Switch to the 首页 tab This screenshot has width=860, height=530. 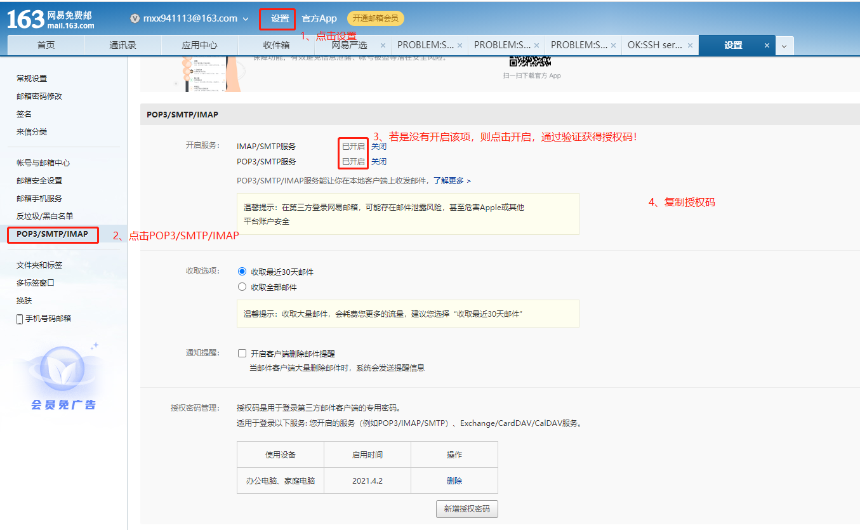46,45
